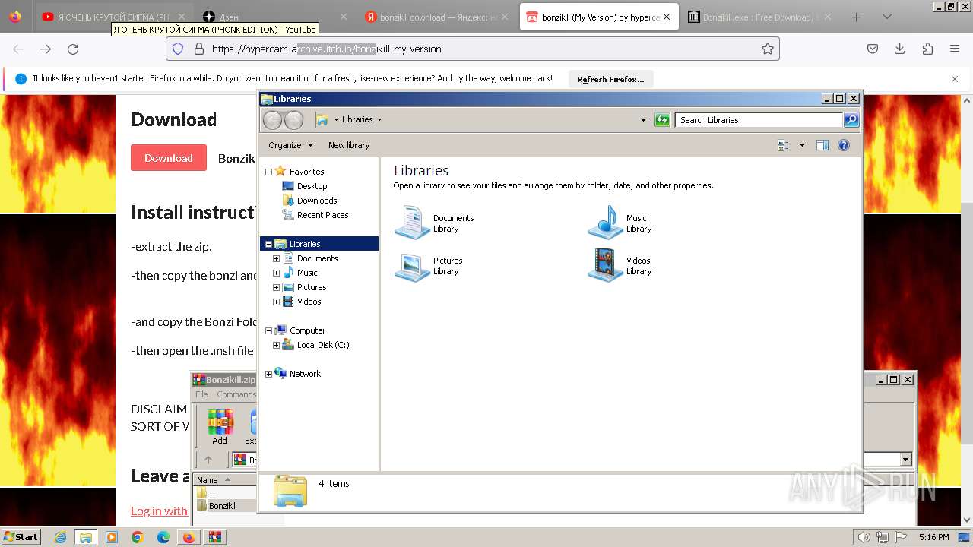Open address bar history dropdown in Explorer
The height and width of the screenshot is (547, 973).
[x=643, y=120]
